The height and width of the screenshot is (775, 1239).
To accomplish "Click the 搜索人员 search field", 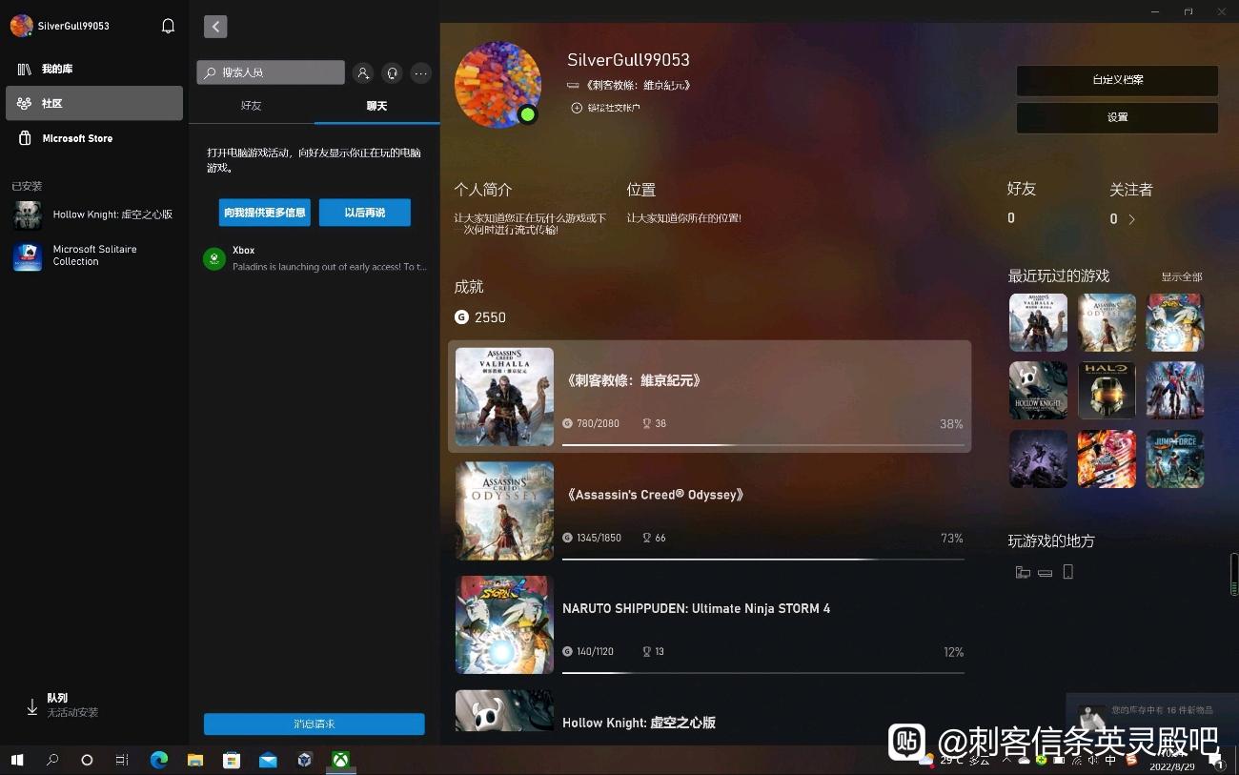I will 271,72.
